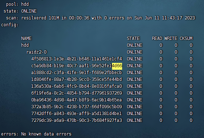Image resolution: width=204 pixels, height=138 pixels.
Task: Select the 'state: ONLINE' line
Action: click(x=20, y=11)
